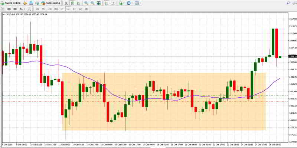
Task: Zoom out of the chart
Action: coord(92,3)
